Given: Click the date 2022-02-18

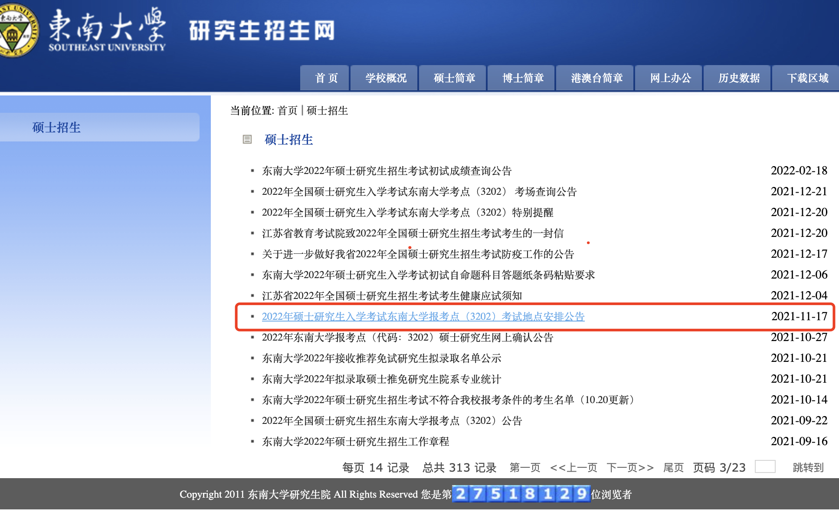Looking at the screenshot, I should click(799, 171).
